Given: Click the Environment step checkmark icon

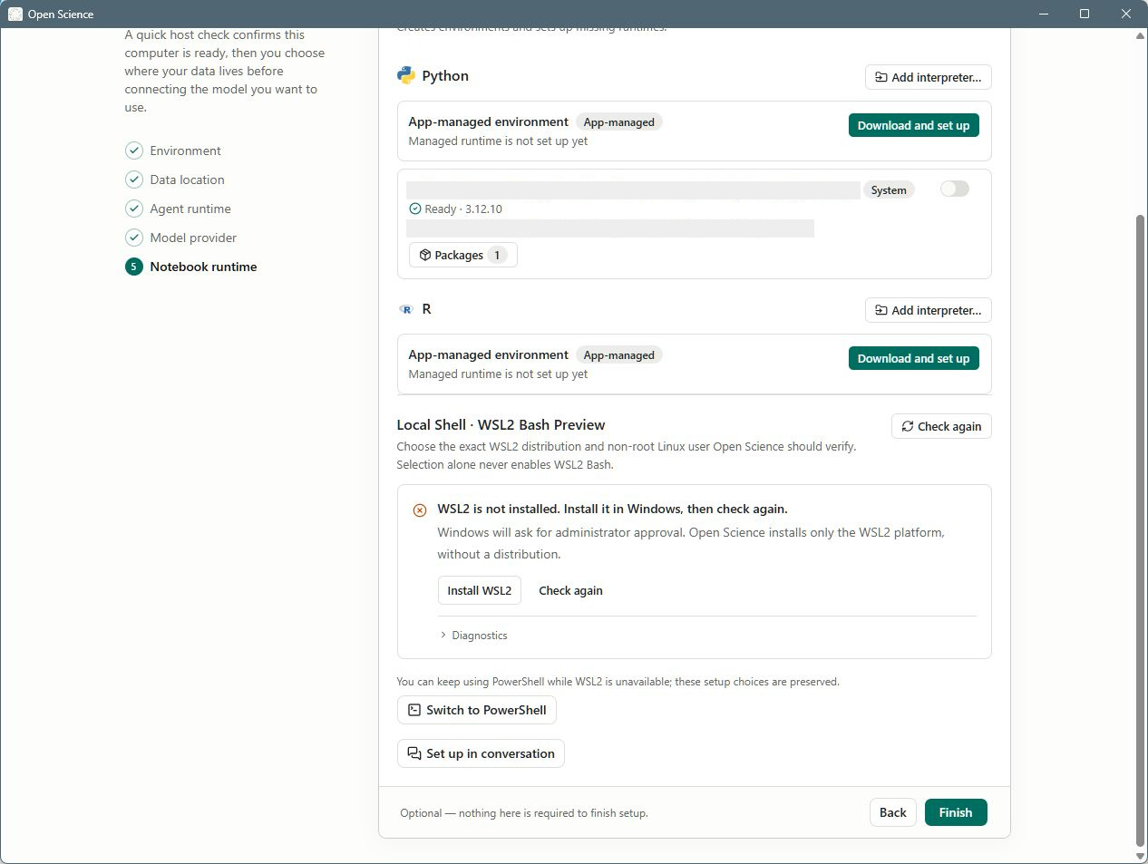Looking at the screenshot, I should (134, 150).
